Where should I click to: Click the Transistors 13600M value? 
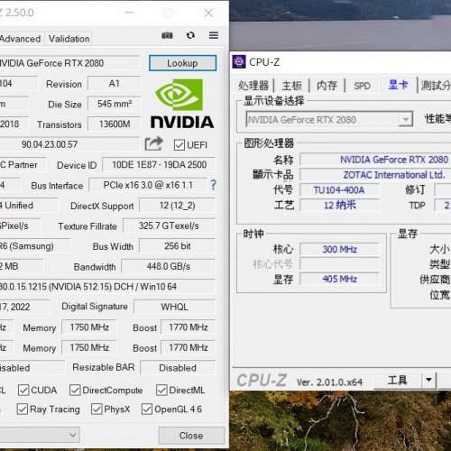(115, 124)
